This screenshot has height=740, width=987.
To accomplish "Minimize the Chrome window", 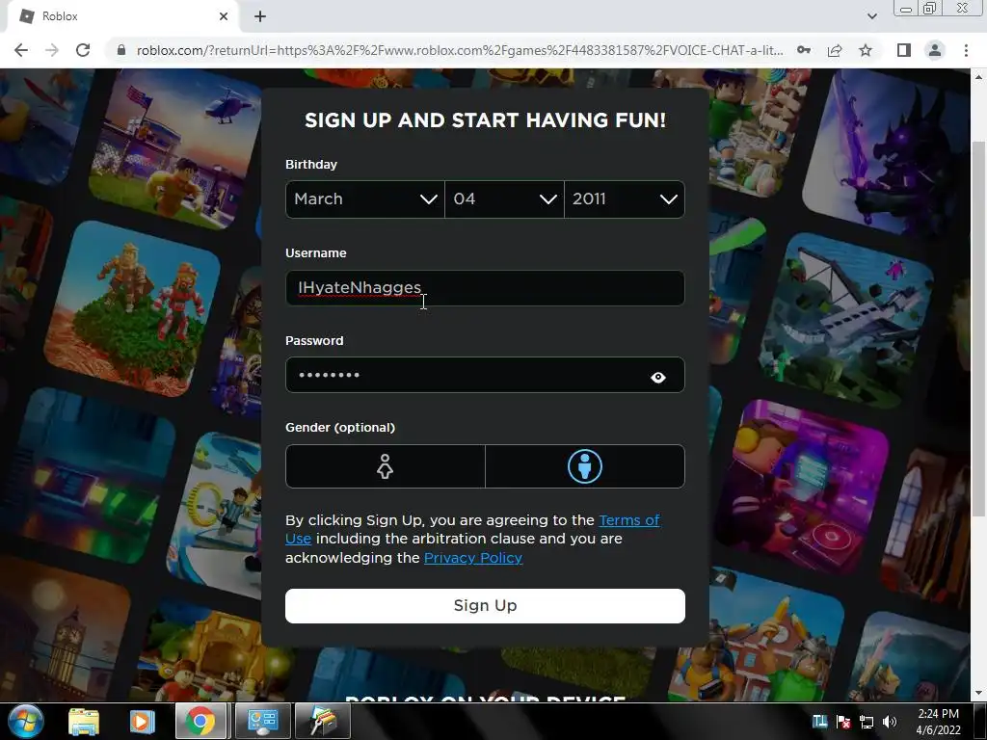I will [x=906, y=8].
